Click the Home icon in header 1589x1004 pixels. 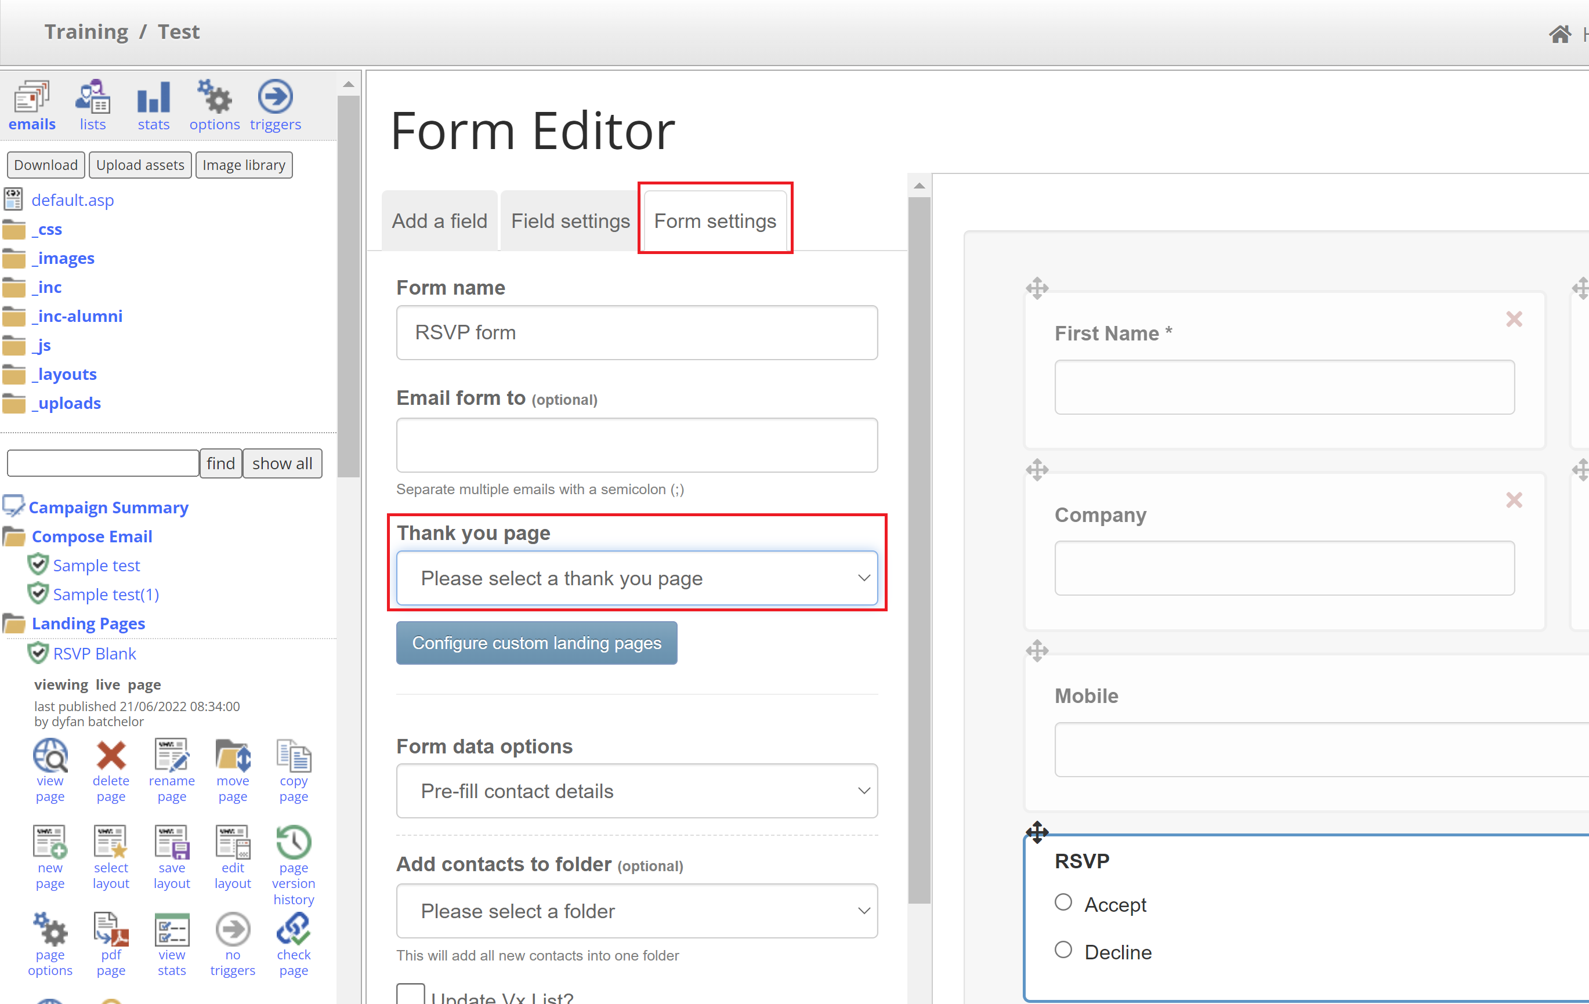(1561, 34)
